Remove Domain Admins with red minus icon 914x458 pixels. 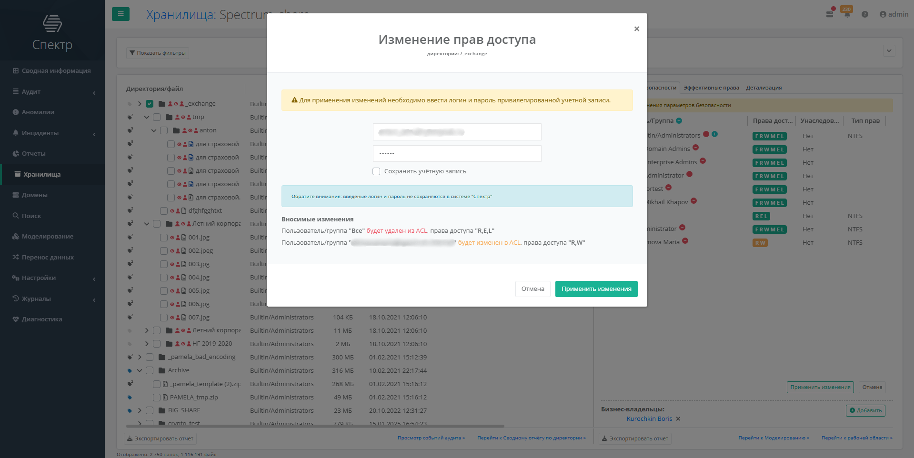(x=695, y=148)
